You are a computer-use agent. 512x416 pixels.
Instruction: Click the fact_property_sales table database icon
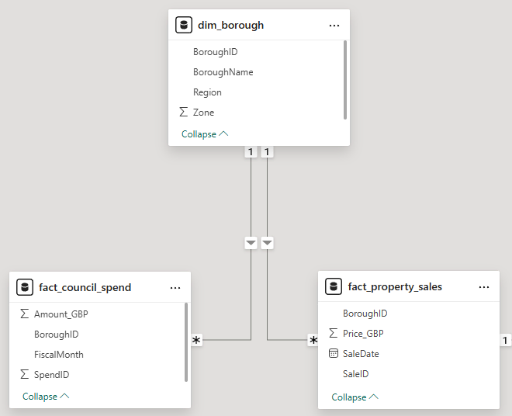(x=334, y=286)
